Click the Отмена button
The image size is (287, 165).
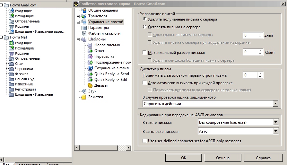223,158
